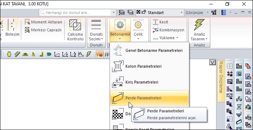Screen dimensions: 253x130
Task: Click the Merkezi Çaprazlı button
Action: pyautogui.click(x=43, y=30)
